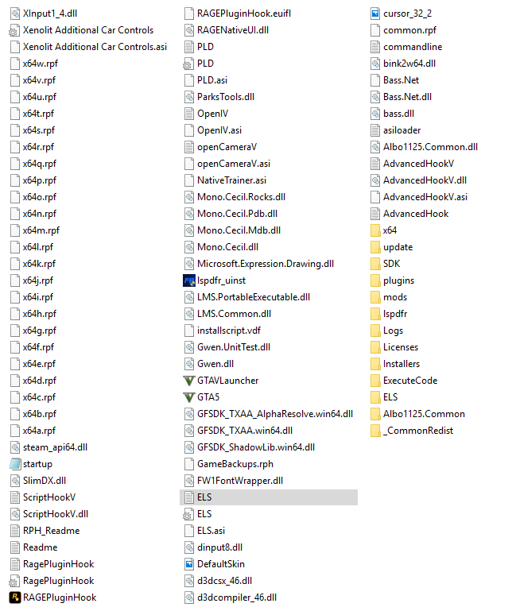Click the asiloader text document icon
Image resolution: width=512 pixels, height=611 pixels.
374,130
